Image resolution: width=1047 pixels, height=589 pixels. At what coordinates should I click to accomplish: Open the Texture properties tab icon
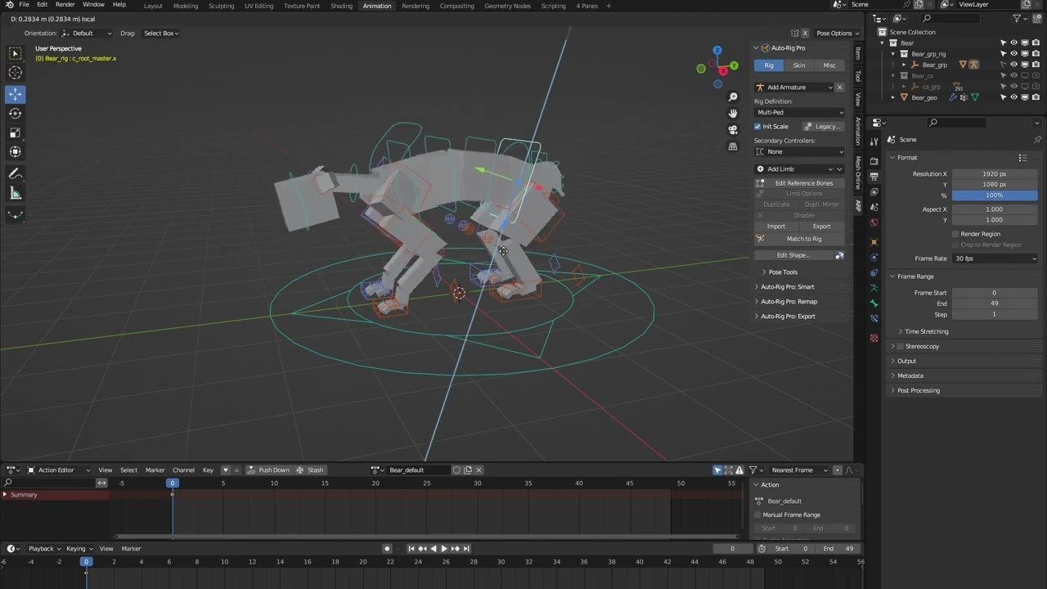click(x=874, y=338)
